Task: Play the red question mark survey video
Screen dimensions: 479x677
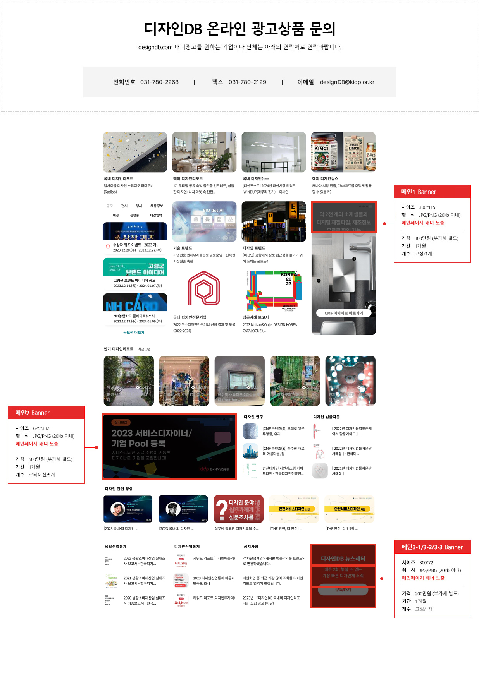Action: (238, 509)
